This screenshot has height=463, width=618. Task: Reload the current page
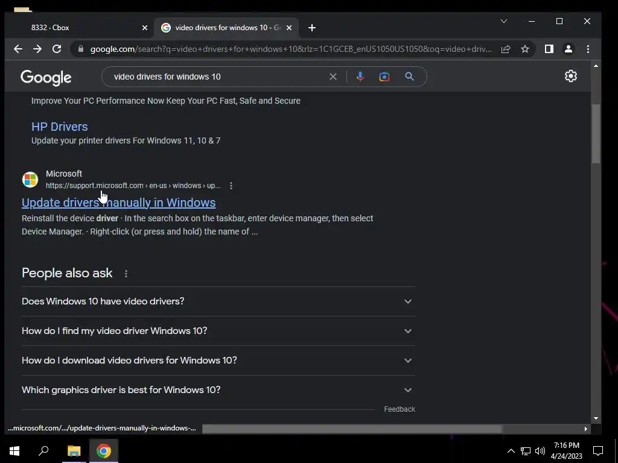pos(57,49)
